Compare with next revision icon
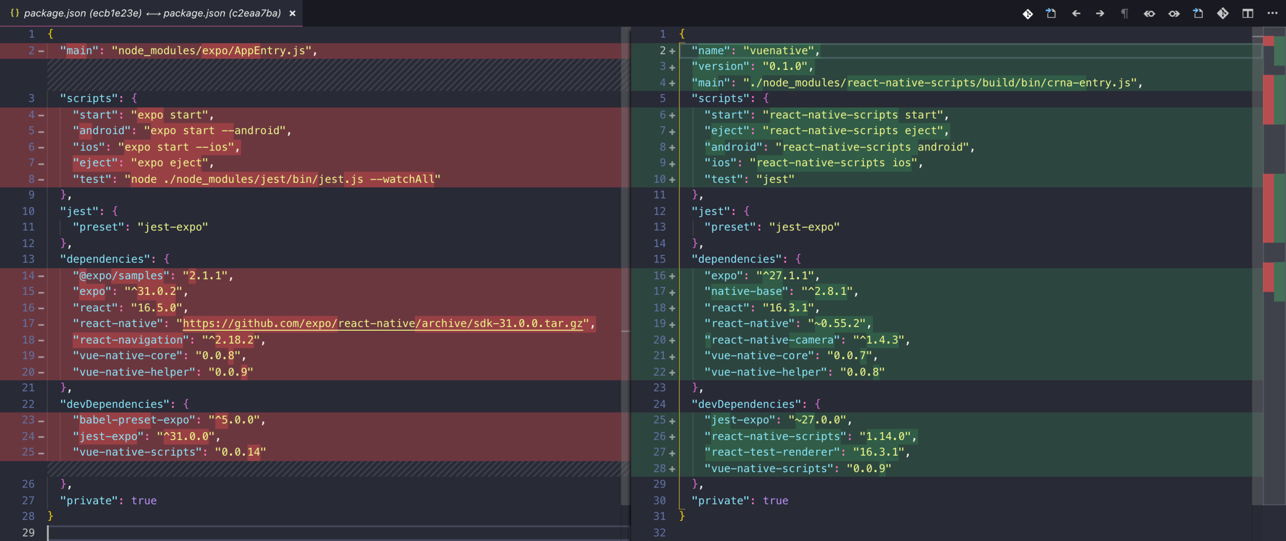Screen dimensions: 1286x541 [x=1174, y=14]
